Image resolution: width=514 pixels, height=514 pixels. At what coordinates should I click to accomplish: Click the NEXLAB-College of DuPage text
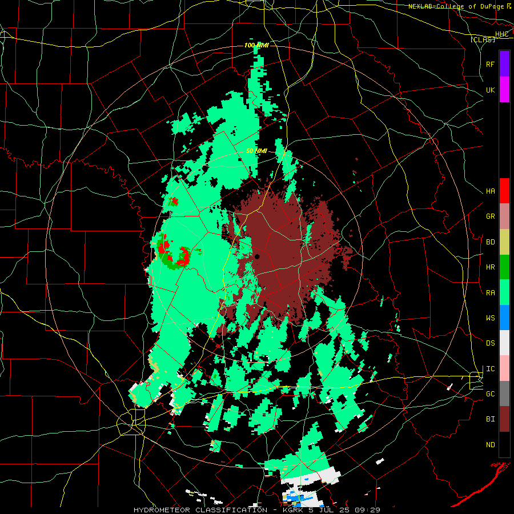456,6
